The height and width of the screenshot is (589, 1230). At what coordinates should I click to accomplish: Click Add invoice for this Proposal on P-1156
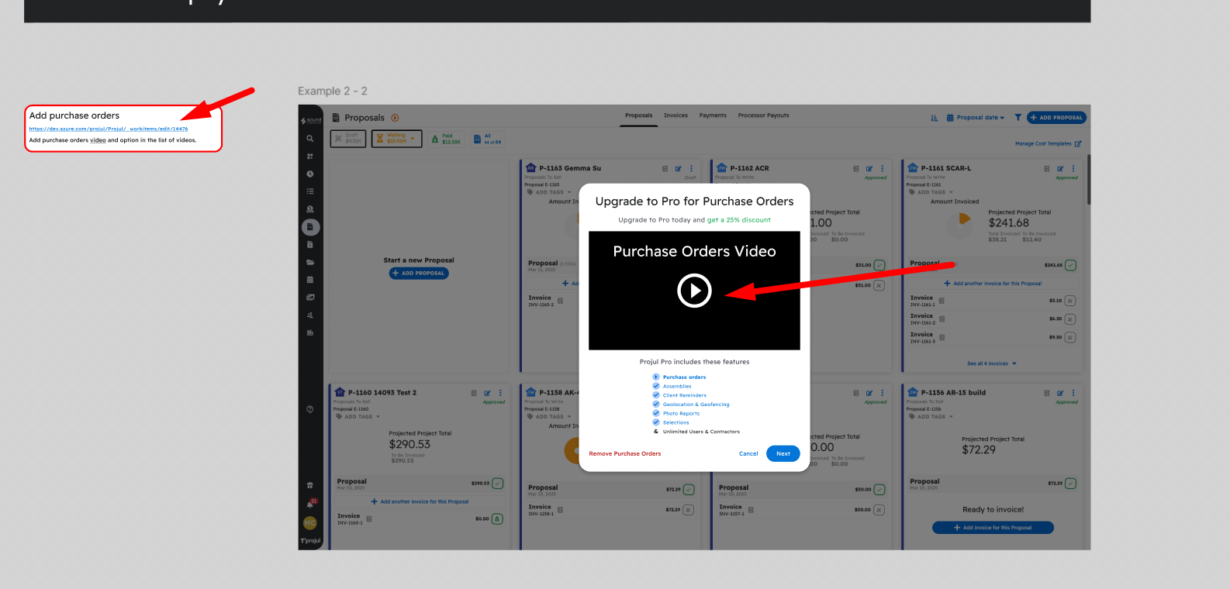(993, 528)
